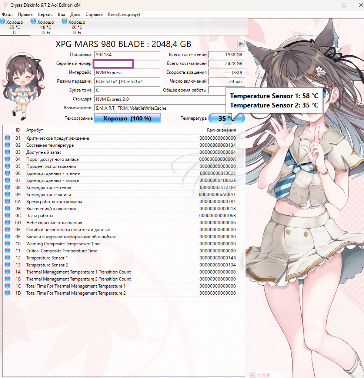Click the Атрибут column header
Screen dimensions: 364x378
click(x=105, y=130)
